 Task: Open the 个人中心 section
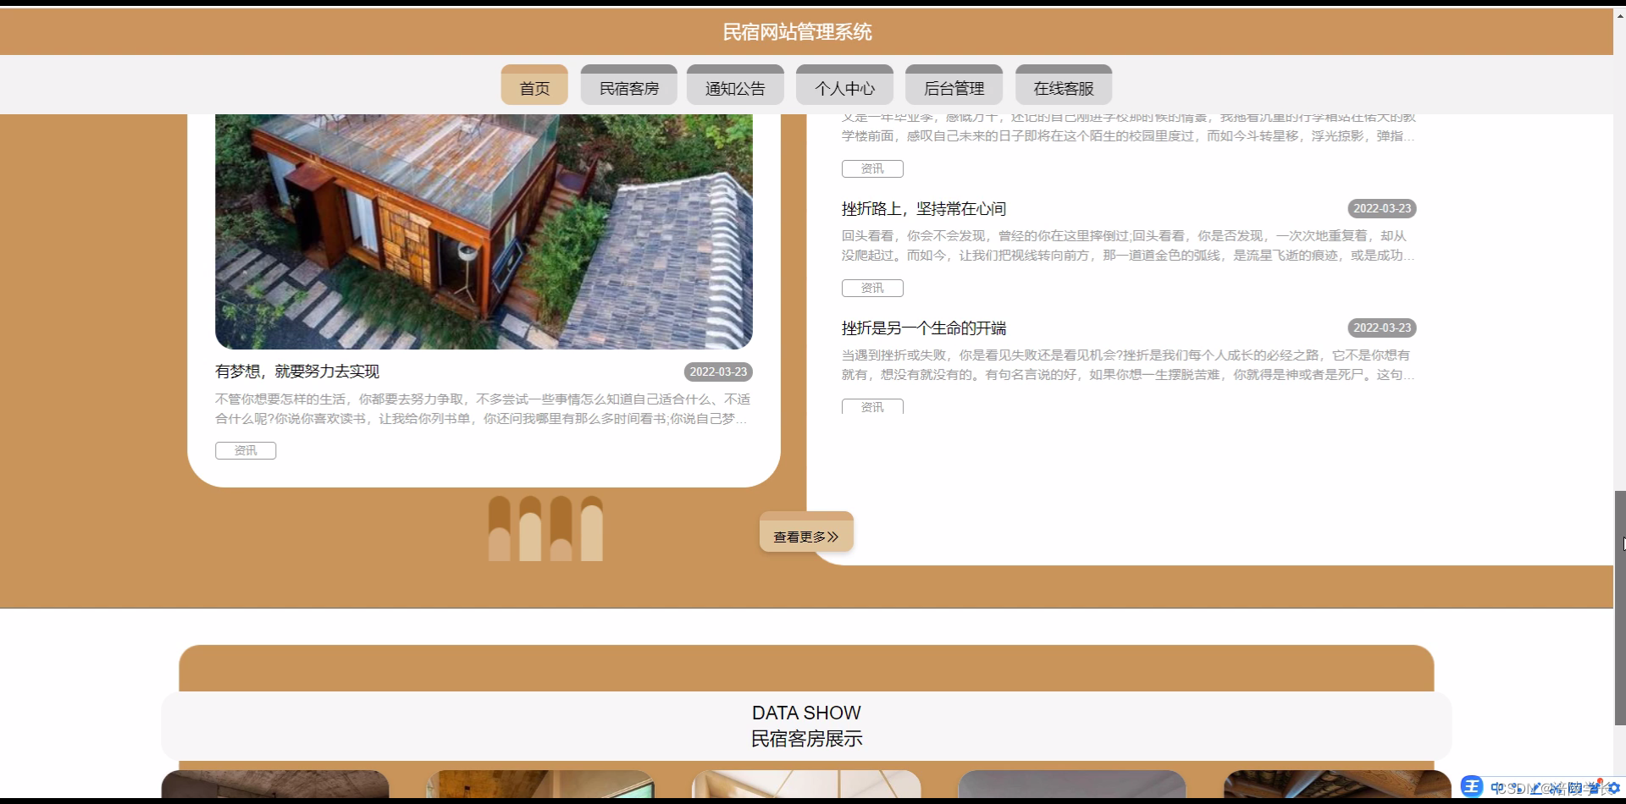(x=843, y=85)
